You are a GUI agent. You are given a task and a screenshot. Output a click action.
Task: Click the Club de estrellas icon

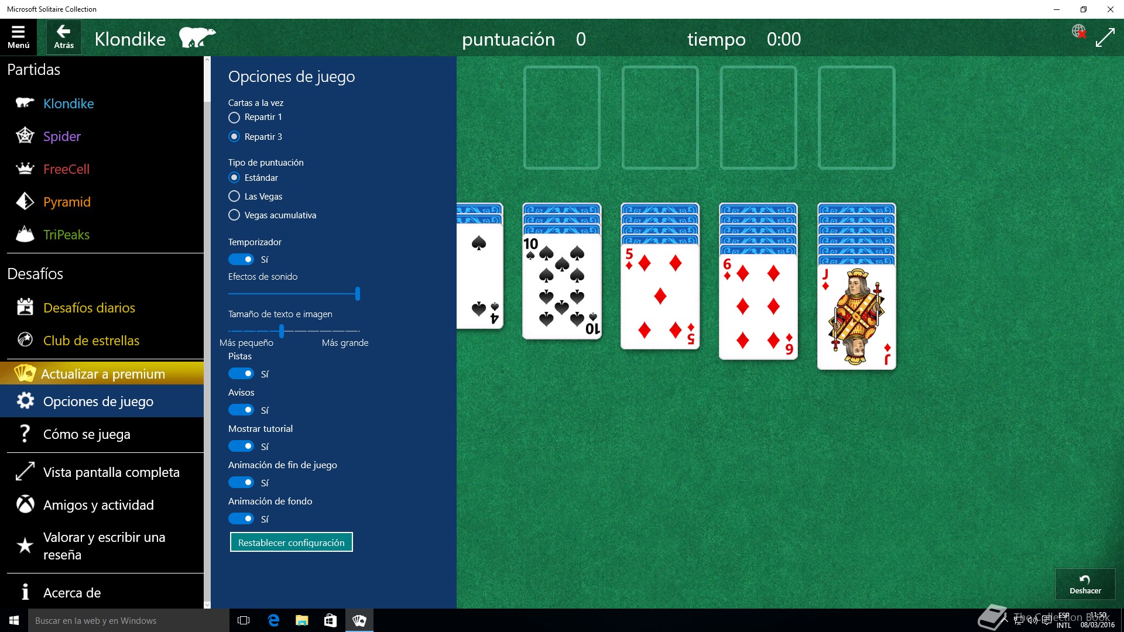(25, 339)
